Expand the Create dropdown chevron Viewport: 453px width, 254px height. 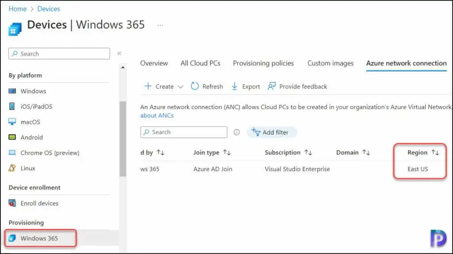tap(180, 87)
